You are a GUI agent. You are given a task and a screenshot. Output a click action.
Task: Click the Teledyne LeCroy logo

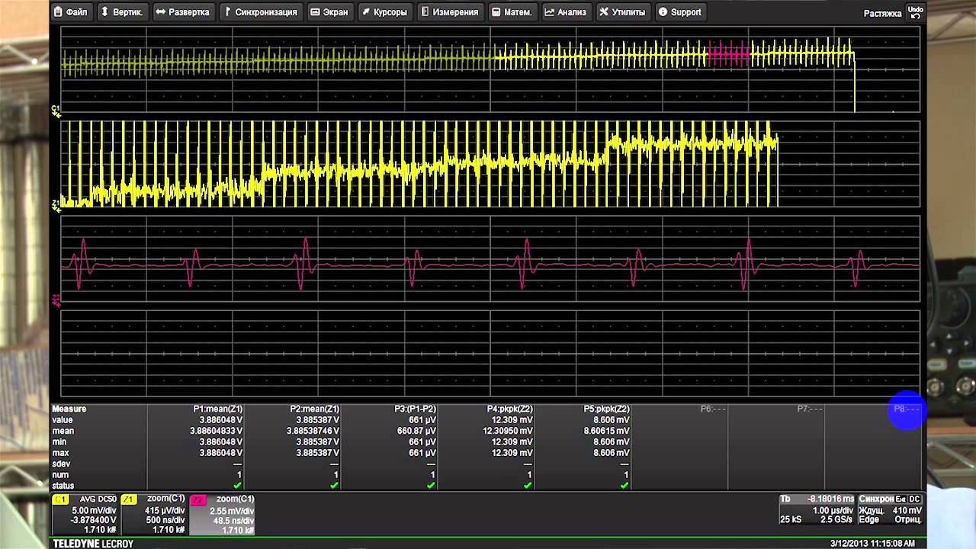click(x=93, y=543)
